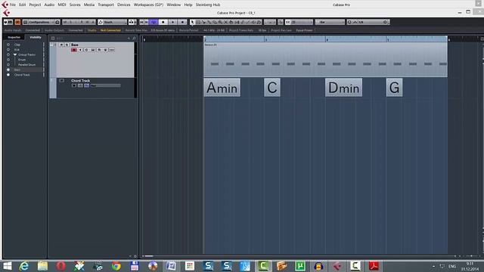Screen dimensions: 484x272
Task: Toggle visibility of the Group Tracks folder
Action: tap(8, 54)
